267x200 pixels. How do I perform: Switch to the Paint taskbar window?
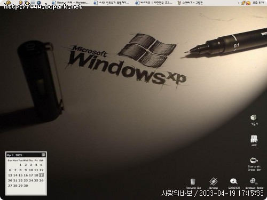191,3
